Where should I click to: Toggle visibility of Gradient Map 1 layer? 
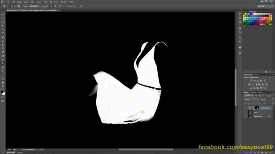click(245, 108)
